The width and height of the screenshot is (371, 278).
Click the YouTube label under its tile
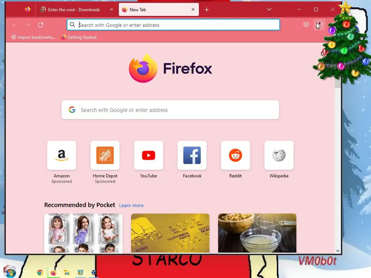point(149,176)
